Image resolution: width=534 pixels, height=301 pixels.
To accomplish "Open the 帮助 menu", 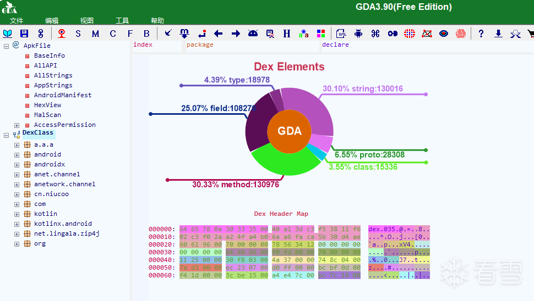I will coord(157,20).
